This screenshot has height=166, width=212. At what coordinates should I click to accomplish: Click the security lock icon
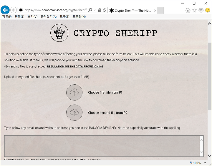(x=100, y=10)
